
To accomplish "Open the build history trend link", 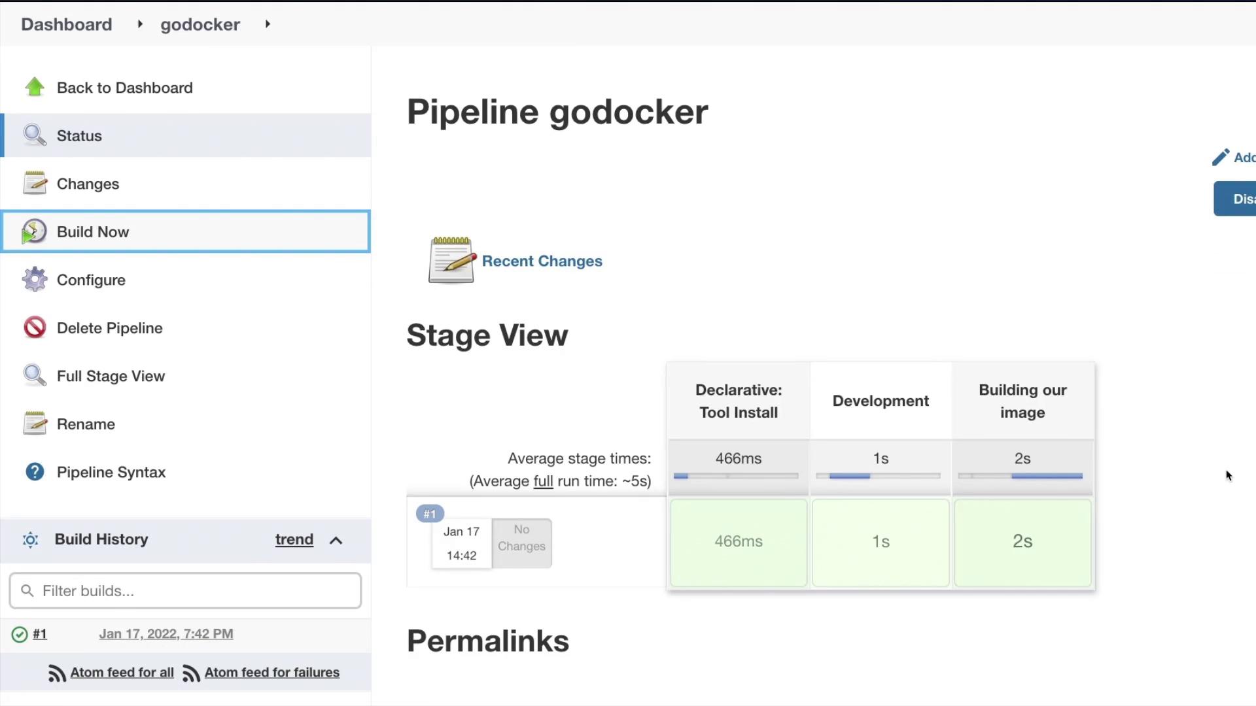I will [x=294, y=539].
